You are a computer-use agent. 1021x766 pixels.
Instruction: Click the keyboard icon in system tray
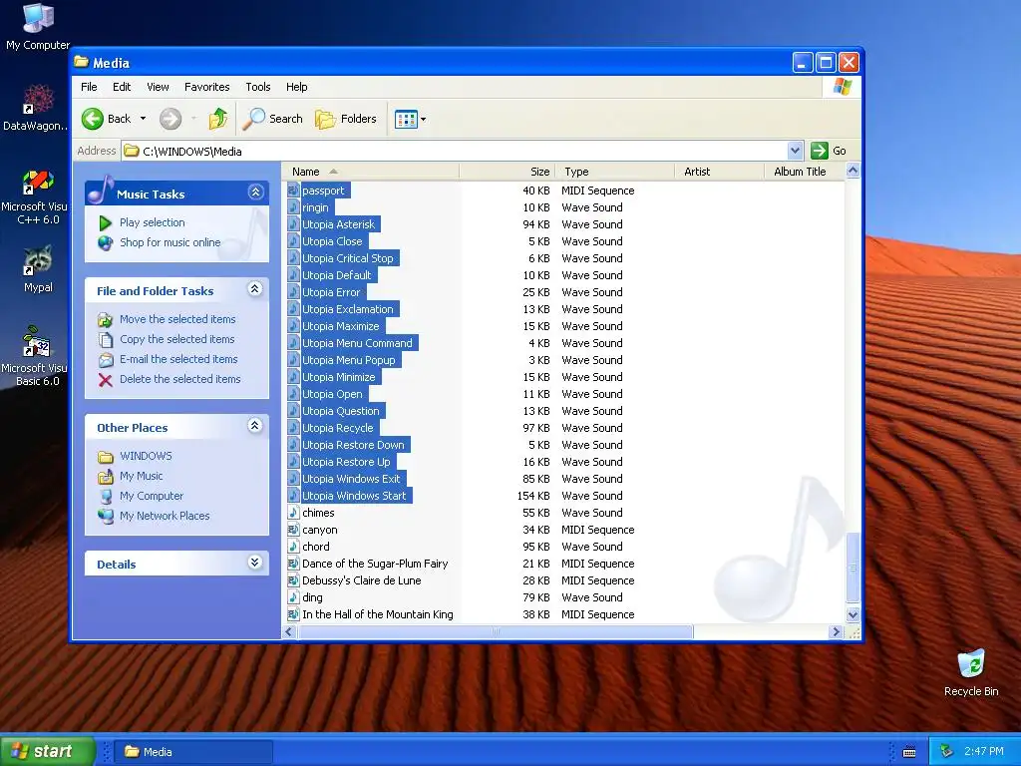[x=909, y=752]
